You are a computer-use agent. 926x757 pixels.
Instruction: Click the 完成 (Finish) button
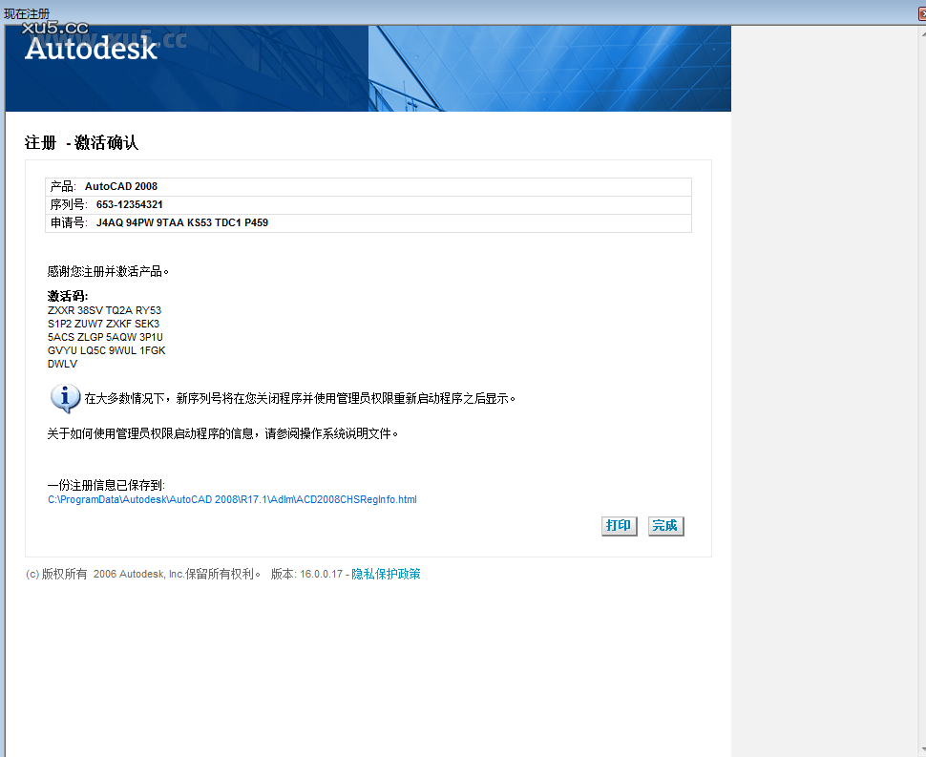point(665,525)
